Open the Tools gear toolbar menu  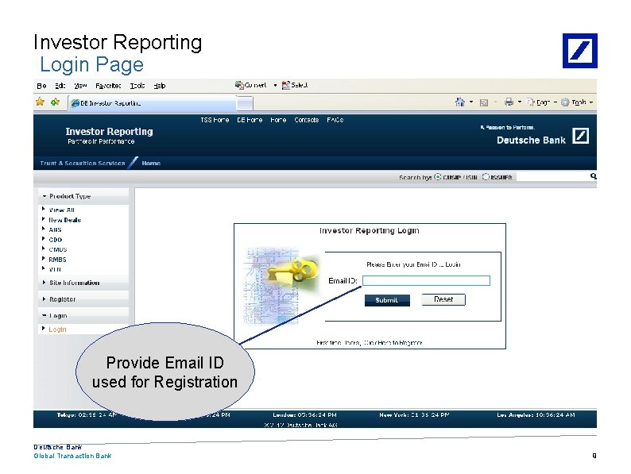(577, 102)
